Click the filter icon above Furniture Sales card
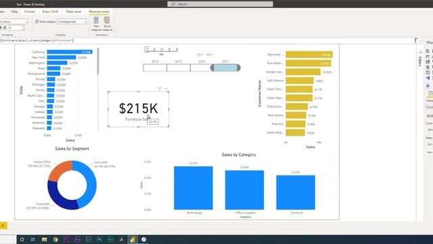Screen dimensions: 433x244 [x=160, y=89]
